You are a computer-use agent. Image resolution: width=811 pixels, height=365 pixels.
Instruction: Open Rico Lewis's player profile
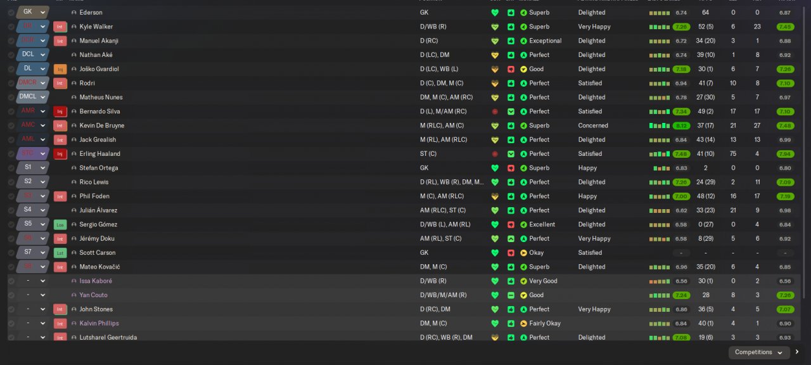(x=94, y=182)
